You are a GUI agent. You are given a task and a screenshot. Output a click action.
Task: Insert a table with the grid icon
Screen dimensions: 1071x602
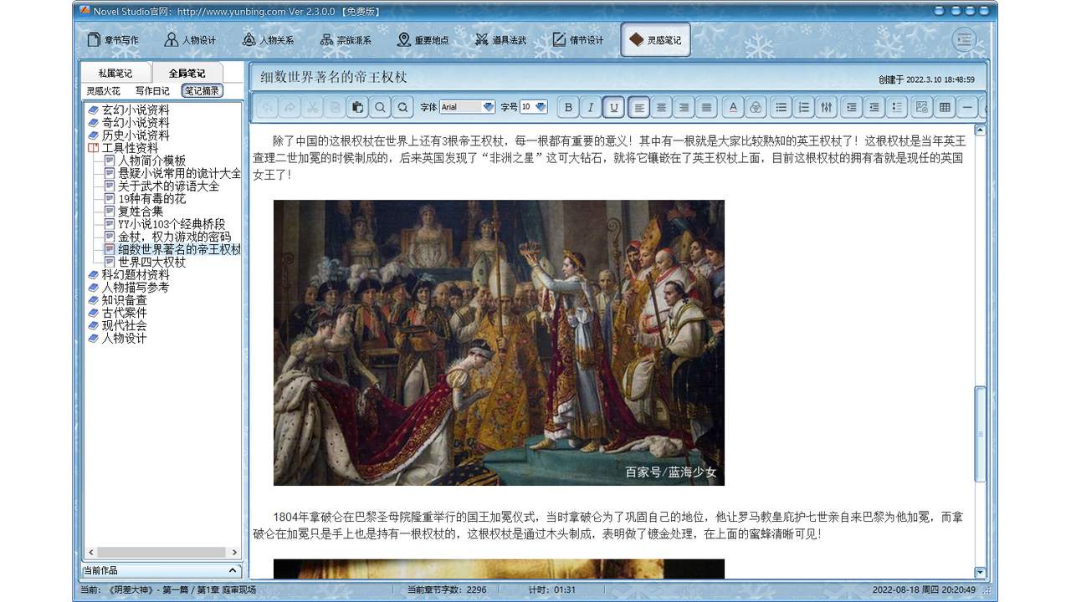point(946,107)
